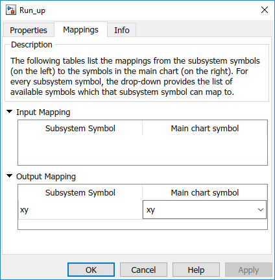This screenshot has height=280, width=275.
Task: Click the dropdown arrow for xy mapping
Action: pos(261,210)
